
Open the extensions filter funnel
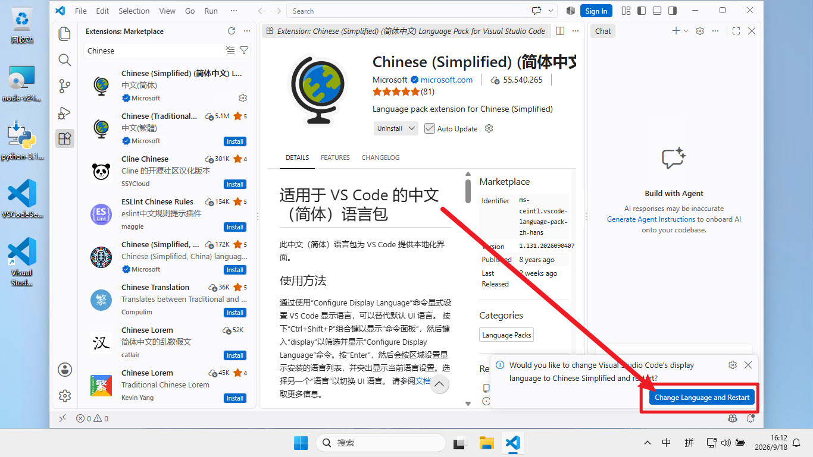[x=244, y=51]
